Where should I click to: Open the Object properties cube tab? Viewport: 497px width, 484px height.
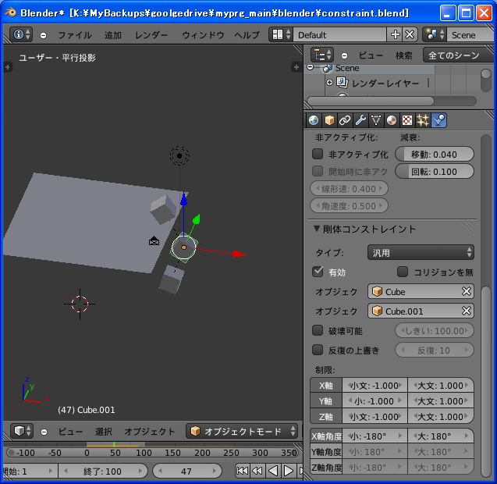coord(329,120)
